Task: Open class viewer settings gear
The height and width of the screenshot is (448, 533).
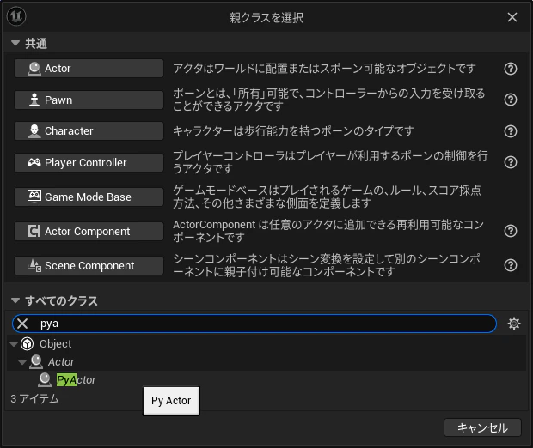Action: 513,324
